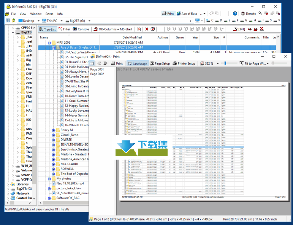Click the [341] counter icon

(239, 29)
